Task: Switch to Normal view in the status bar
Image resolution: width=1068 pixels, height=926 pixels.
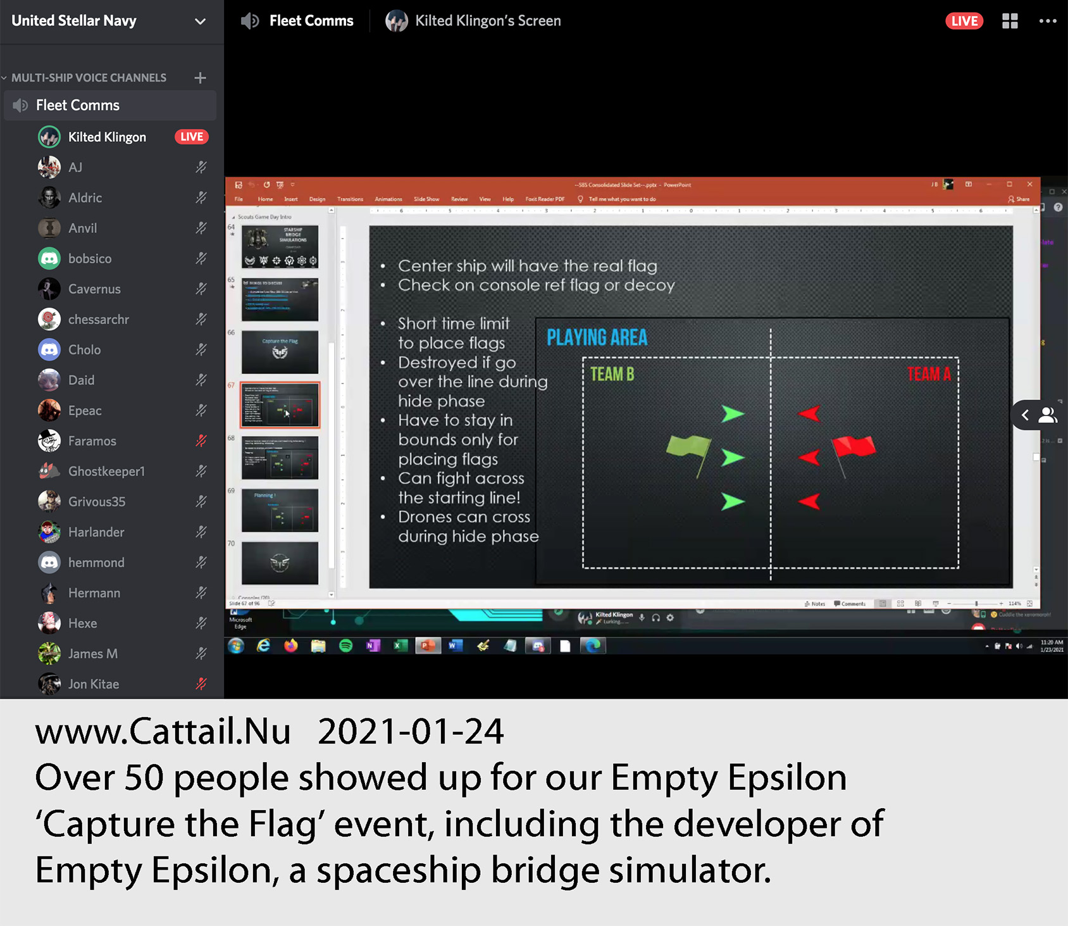Action: point(883,604)
